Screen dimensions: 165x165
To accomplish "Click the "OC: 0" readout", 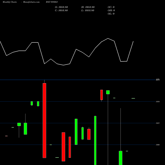I will tap(111, 7).
